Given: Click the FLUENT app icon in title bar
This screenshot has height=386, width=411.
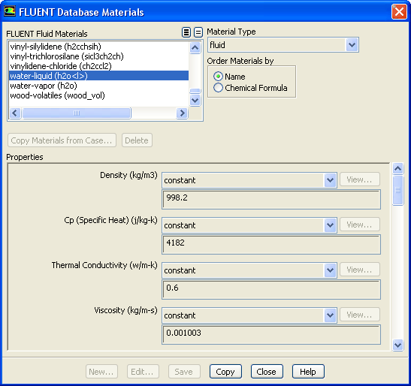Looking at the screenshot, I should click(10, 11).
